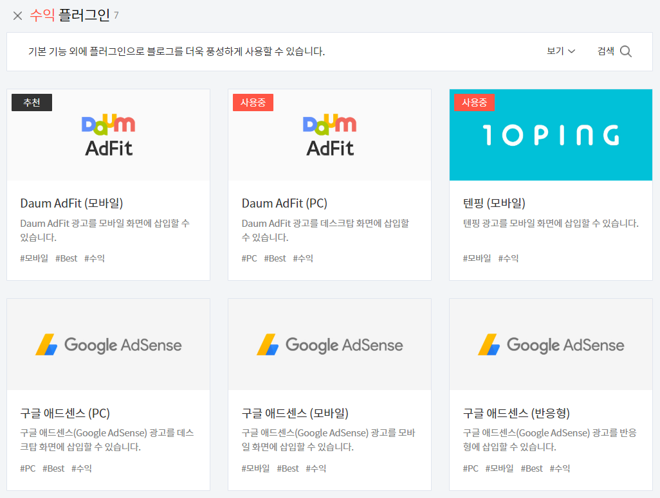
Task: Click the Daum AdFit (PC) description text
Action: pos(325,230)
